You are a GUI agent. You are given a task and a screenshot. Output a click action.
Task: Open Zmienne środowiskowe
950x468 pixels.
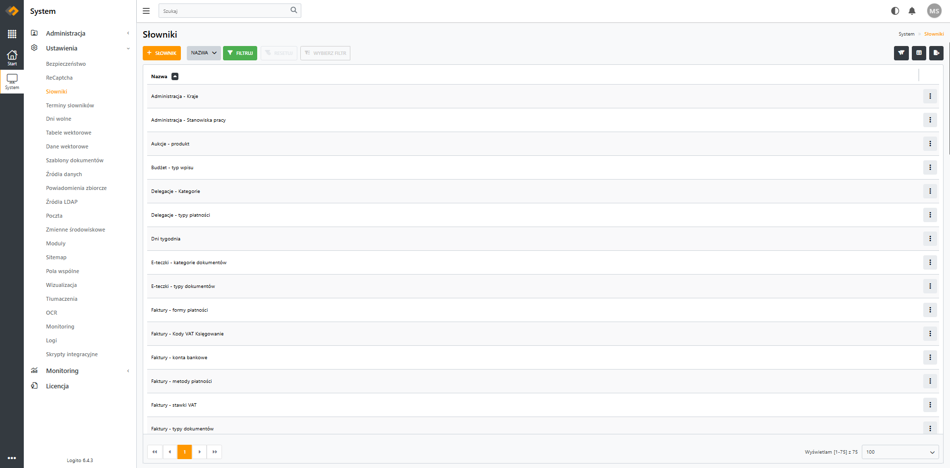75,230
